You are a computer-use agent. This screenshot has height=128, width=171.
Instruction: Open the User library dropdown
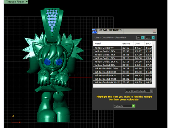[x=150, y=38]
